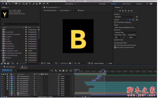Viewport: 158px width, 98px height.
Task: Check If caching, play cached frames
Action: click(115, 45)
